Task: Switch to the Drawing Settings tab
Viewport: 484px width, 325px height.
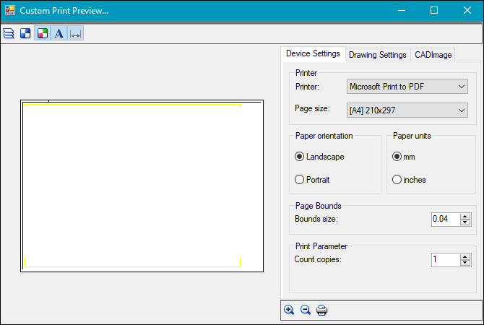Action: click(x=377, y=55)
